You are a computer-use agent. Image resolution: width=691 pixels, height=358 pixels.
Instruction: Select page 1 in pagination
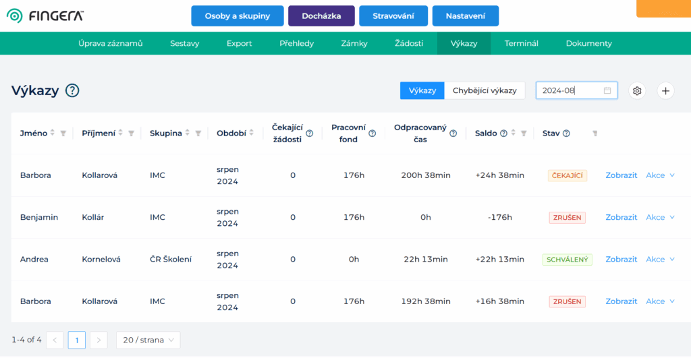(x=77, y=340)
